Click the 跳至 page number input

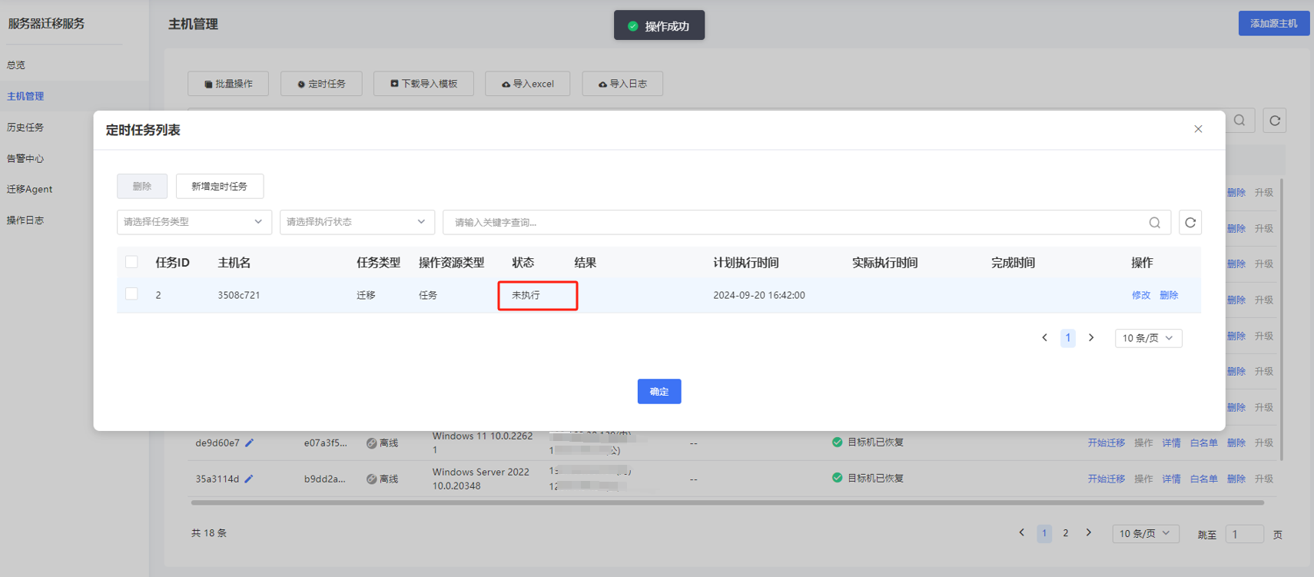(x=1245, y=534)
